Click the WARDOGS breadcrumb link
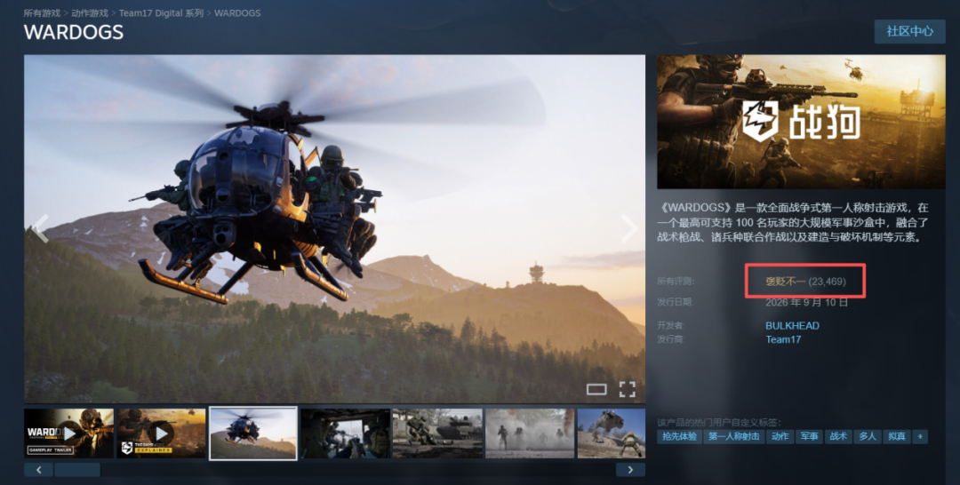 [x=237, y=12]
